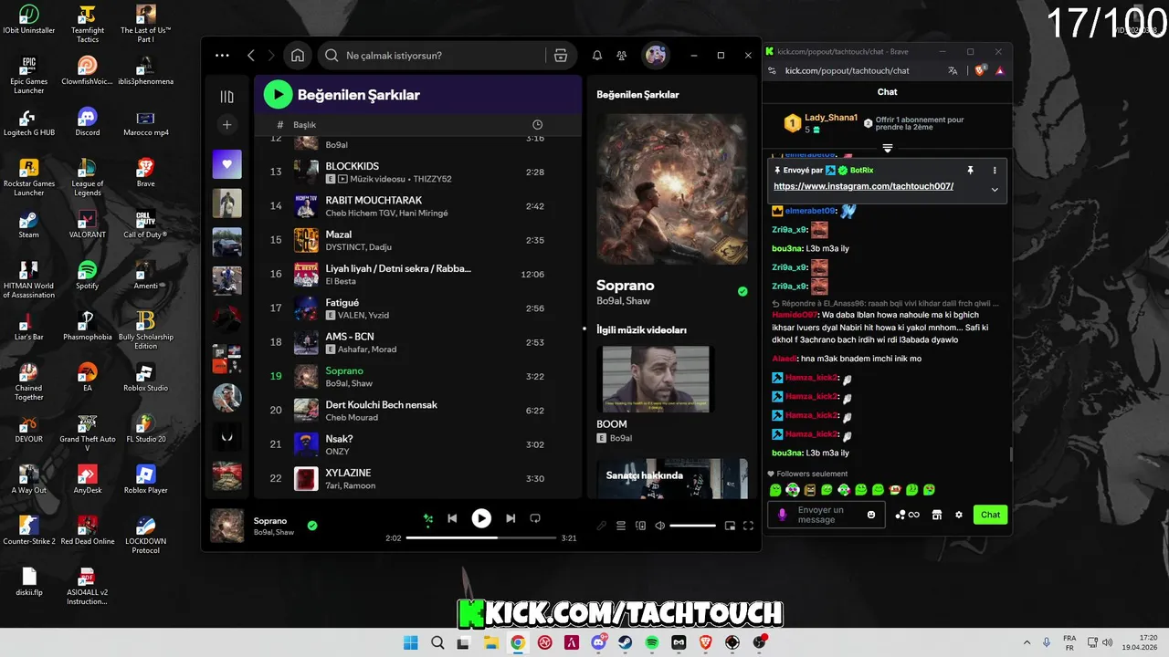Open Steam from taskbar
Image resolution: width=1169 pixels, height=657 pixels.
point(625,642)
